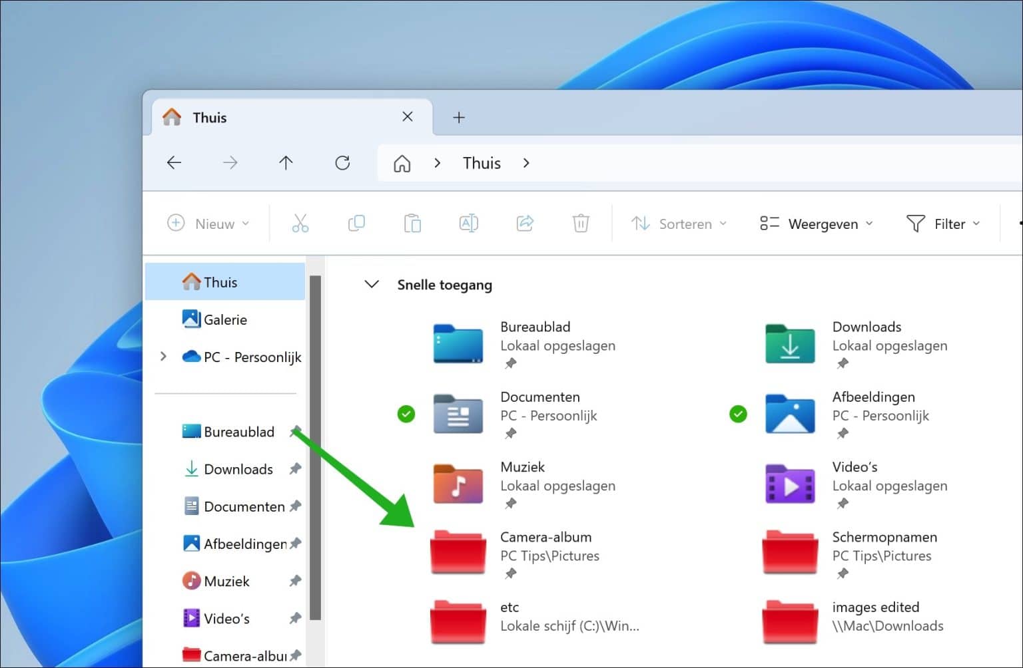1023x668 pixels.
Task: Click the home icon in the address bar
Action: click(402, 162)
